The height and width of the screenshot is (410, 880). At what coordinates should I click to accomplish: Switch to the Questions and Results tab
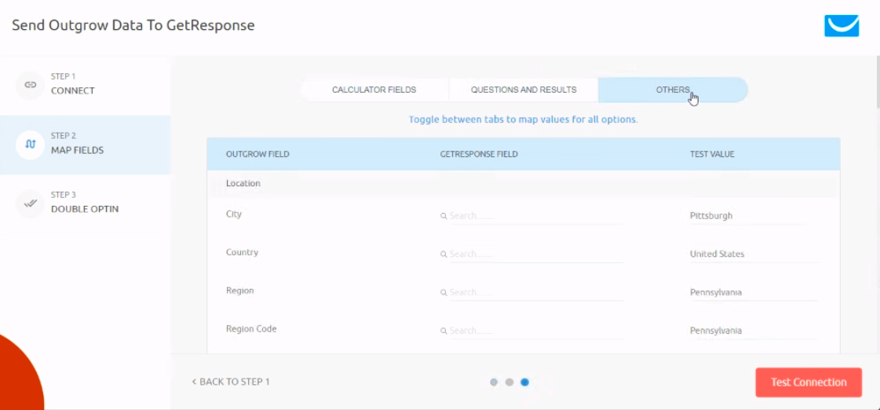point(523,90)
